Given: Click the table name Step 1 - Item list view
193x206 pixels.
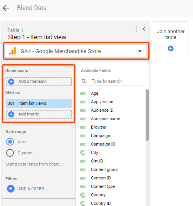Looking at the screenshot, I should coord(37,37).
